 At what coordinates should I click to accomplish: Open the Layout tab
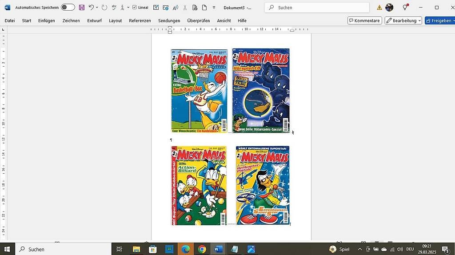(x=115, y=20)
